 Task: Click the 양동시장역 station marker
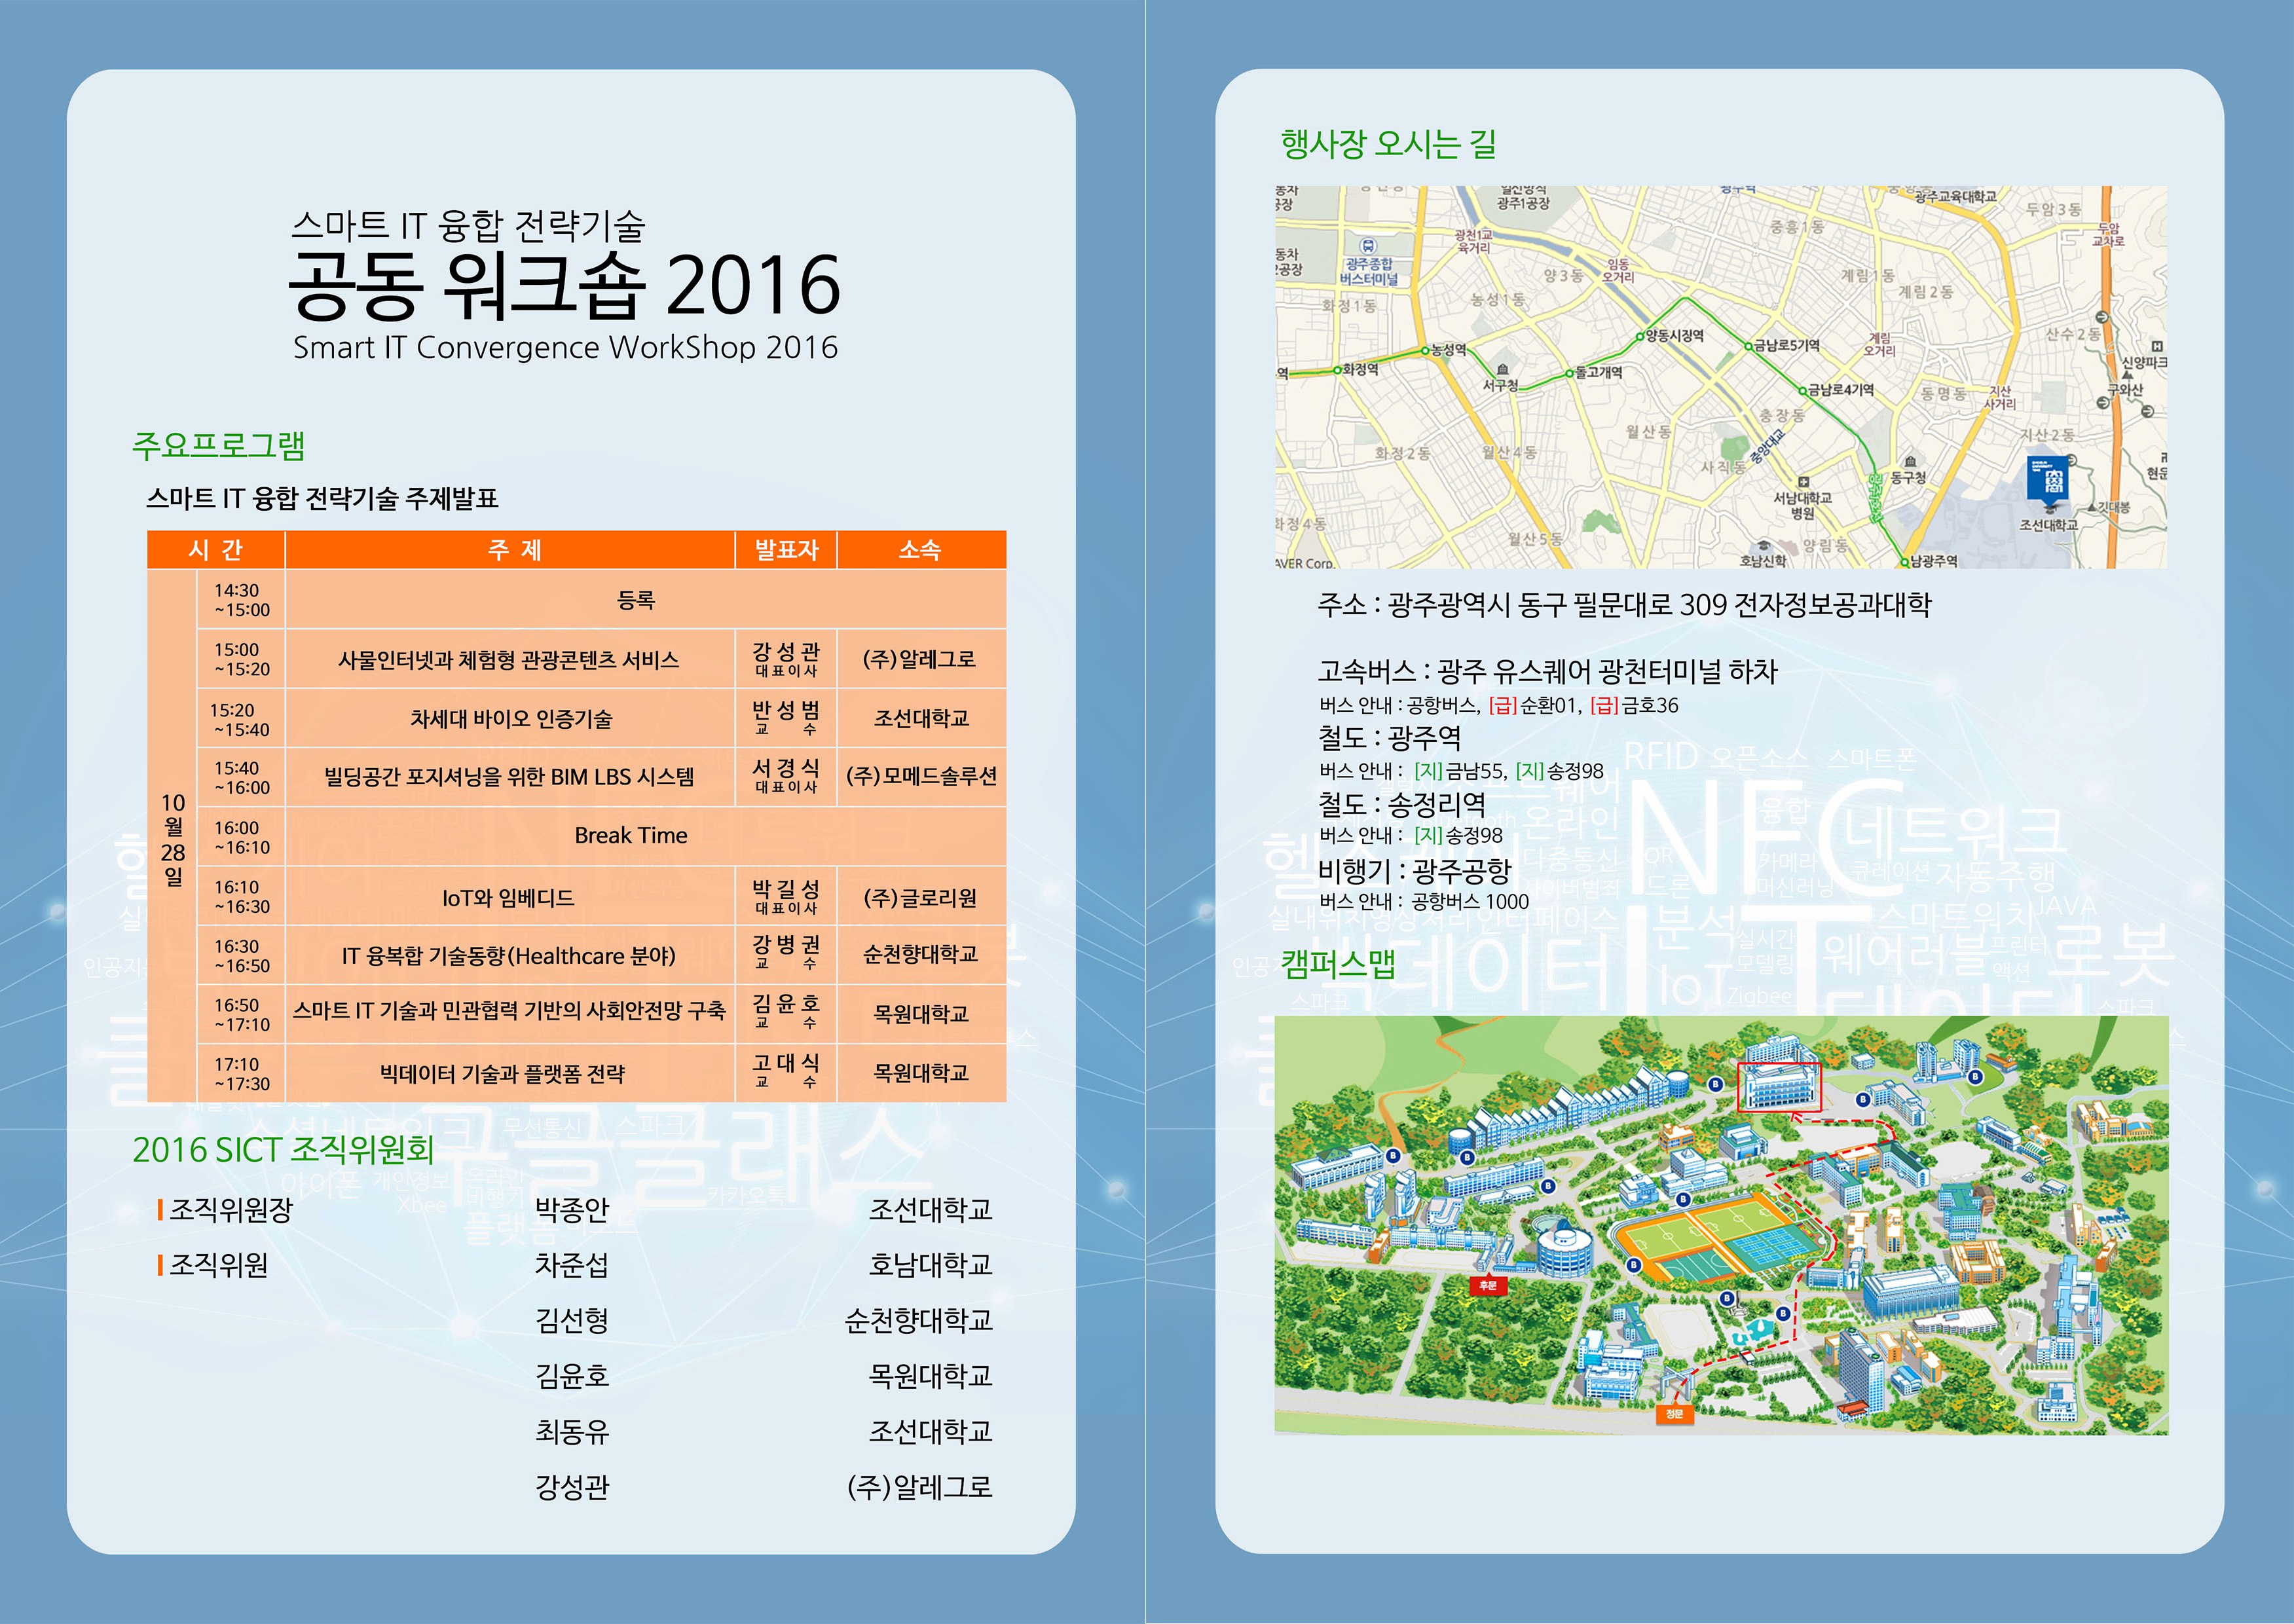[1641, 337]
